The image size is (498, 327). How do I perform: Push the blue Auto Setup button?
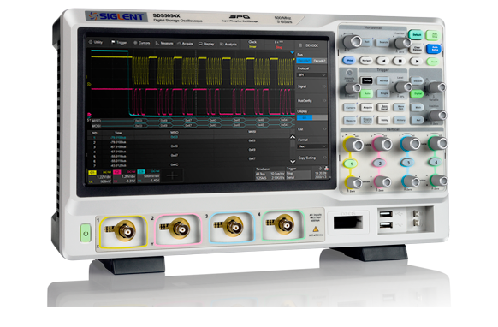434,49
